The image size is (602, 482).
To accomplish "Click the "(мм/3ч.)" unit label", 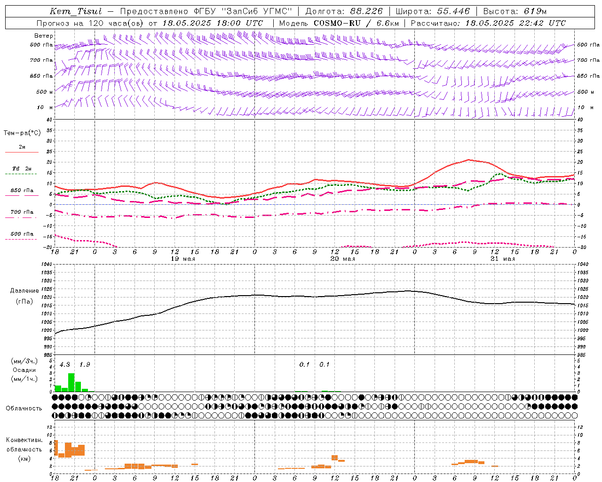I will 24,361.
